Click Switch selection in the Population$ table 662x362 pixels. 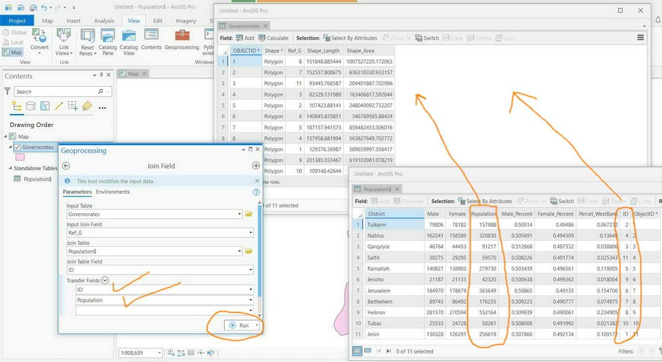pyautogui.click(x=562, y=201)
